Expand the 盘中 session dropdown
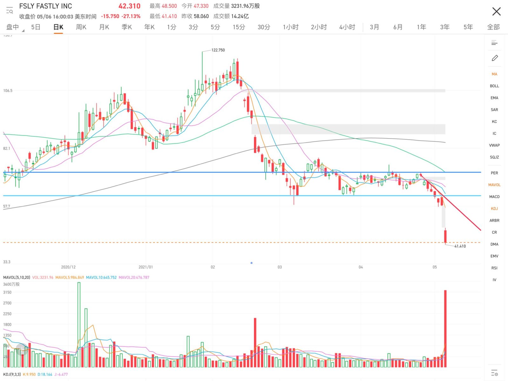 (15, 27)
